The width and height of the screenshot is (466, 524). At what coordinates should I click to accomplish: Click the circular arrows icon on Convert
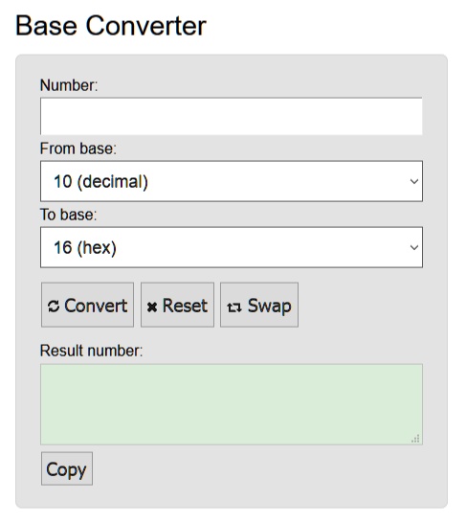point(54,307)
